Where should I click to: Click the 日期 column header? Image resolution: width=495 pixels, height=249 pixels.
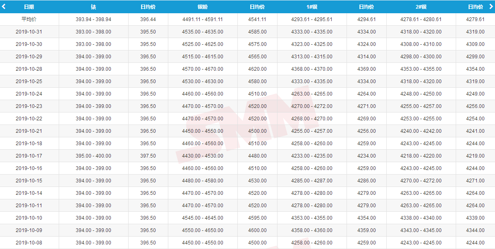click(29, 7)
